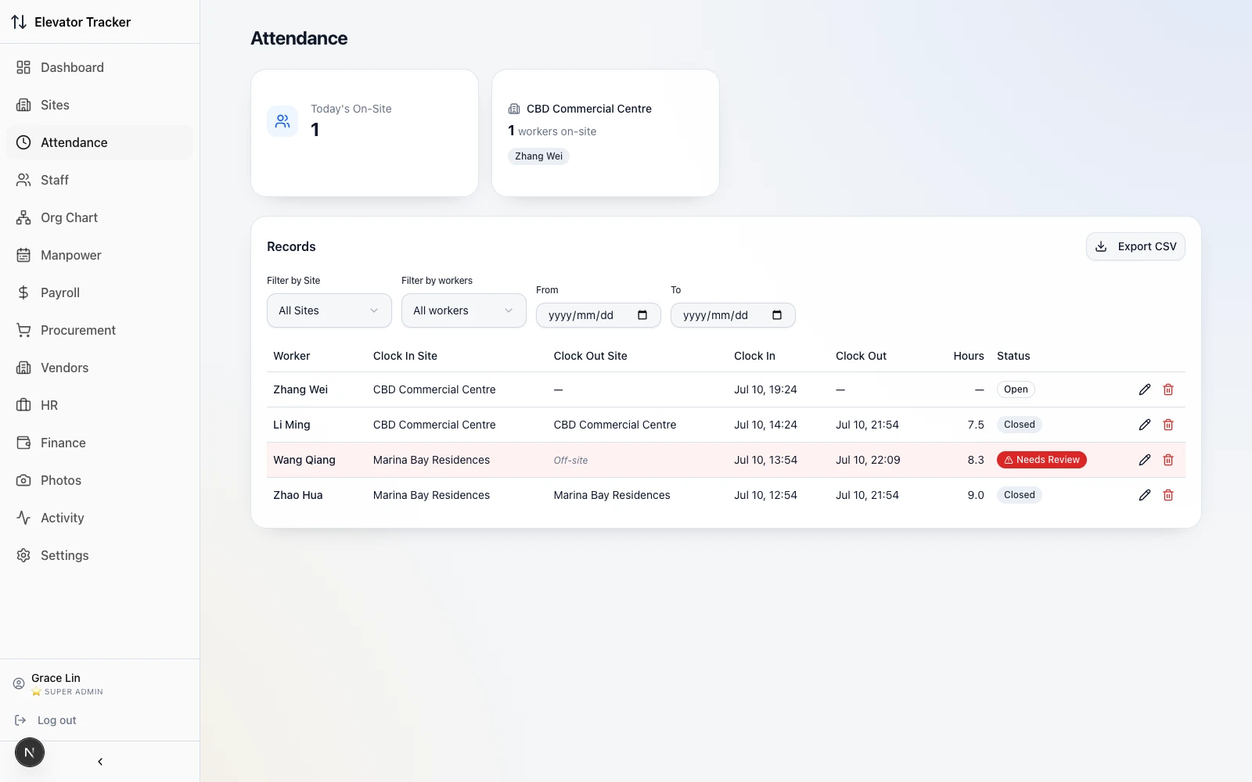Screen dimensions: 1252x782
Task: Click the Needs Review status badge
Action: (x=1042, y=460)
